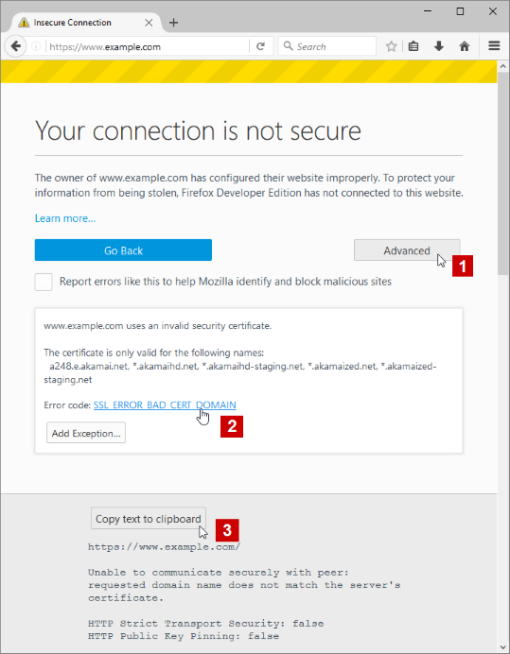Screen dimensions: 510x654
Task: Enable reporting errors to Mozilla checkbox
Action: pos(44,282)
